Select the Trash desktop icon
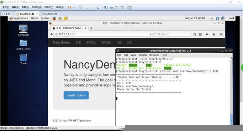Screen dimensions: 243x131 pos(23,59)
